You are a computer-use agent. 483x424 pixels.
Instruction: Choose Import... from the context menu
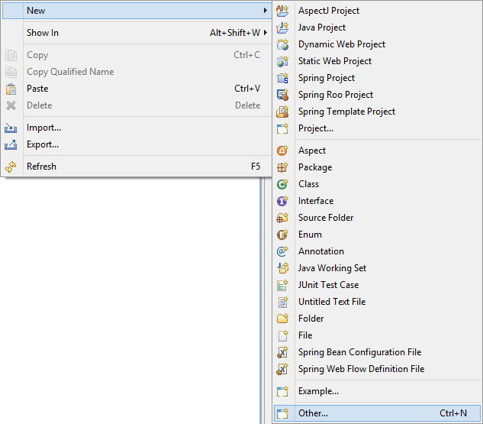coord(137,128)
